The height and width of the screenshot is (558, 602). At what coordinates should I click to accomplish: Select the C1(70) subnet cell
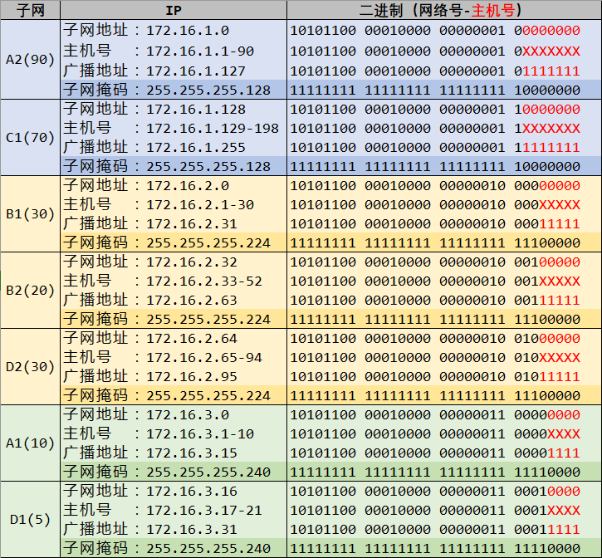coord(31,138)
